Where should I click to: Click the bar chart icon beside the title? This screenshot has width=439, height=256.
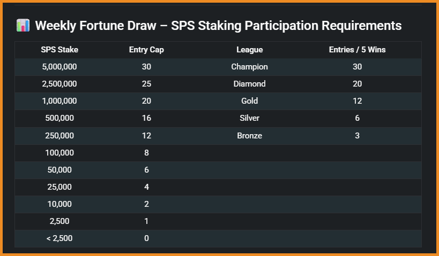23,26
